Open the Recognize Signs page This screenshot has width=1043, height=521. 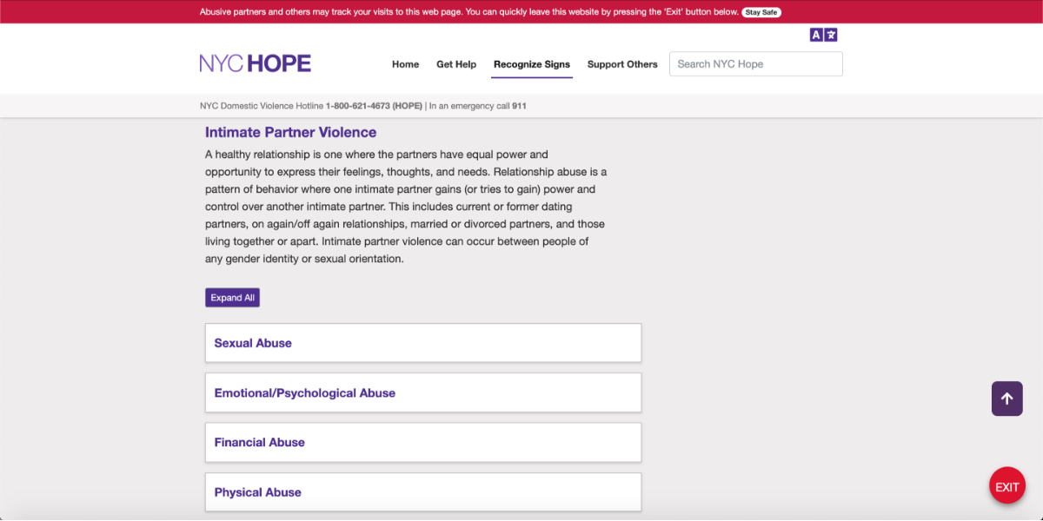[x=531, y=63]
